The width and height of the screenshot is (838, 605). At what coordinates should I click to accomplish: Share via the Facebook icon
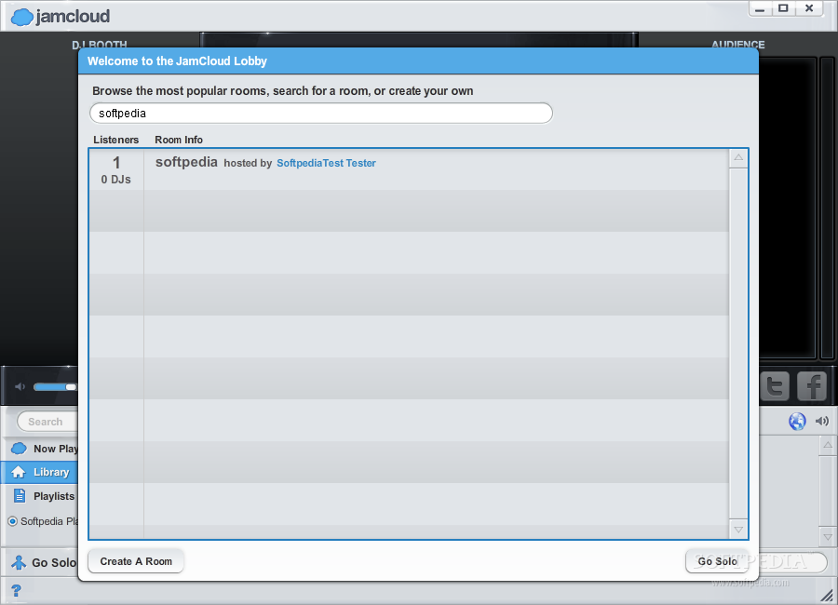[x=812, y=386]
